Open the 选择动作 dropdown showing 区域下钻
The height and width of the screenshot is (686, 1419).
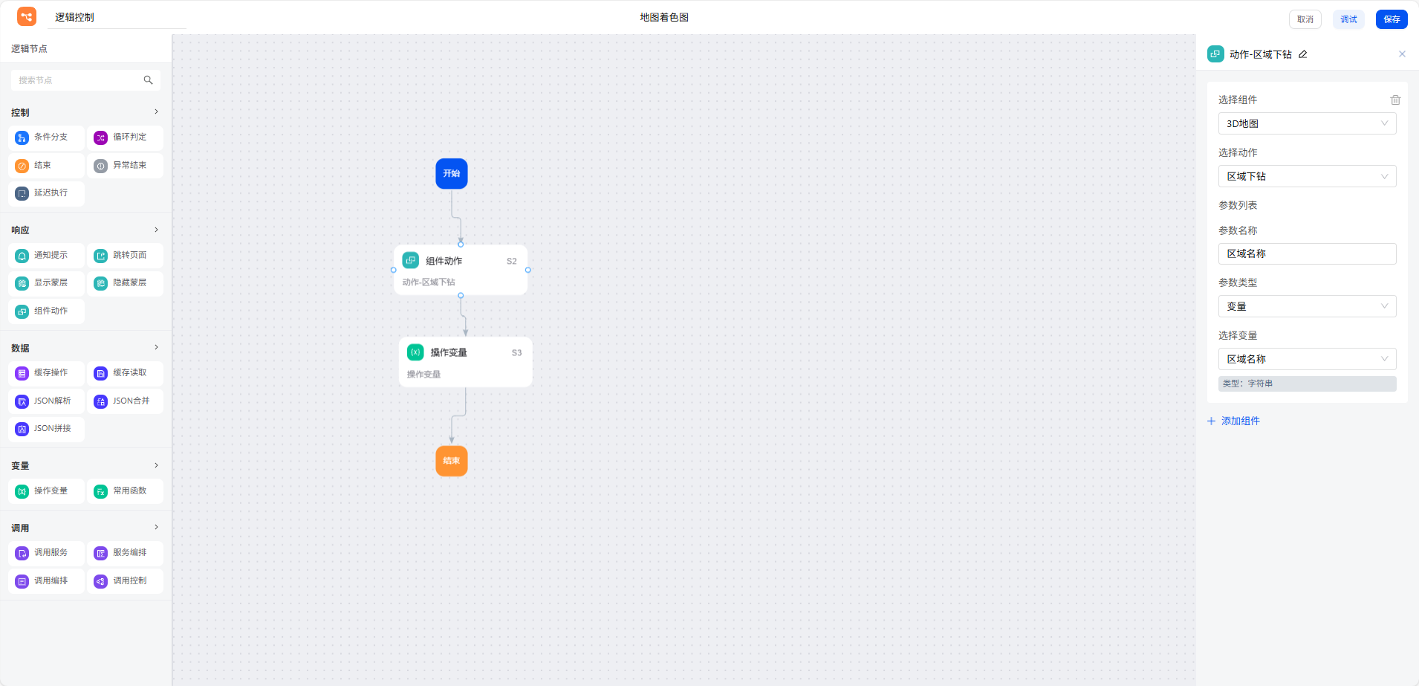click(1307, 176)
